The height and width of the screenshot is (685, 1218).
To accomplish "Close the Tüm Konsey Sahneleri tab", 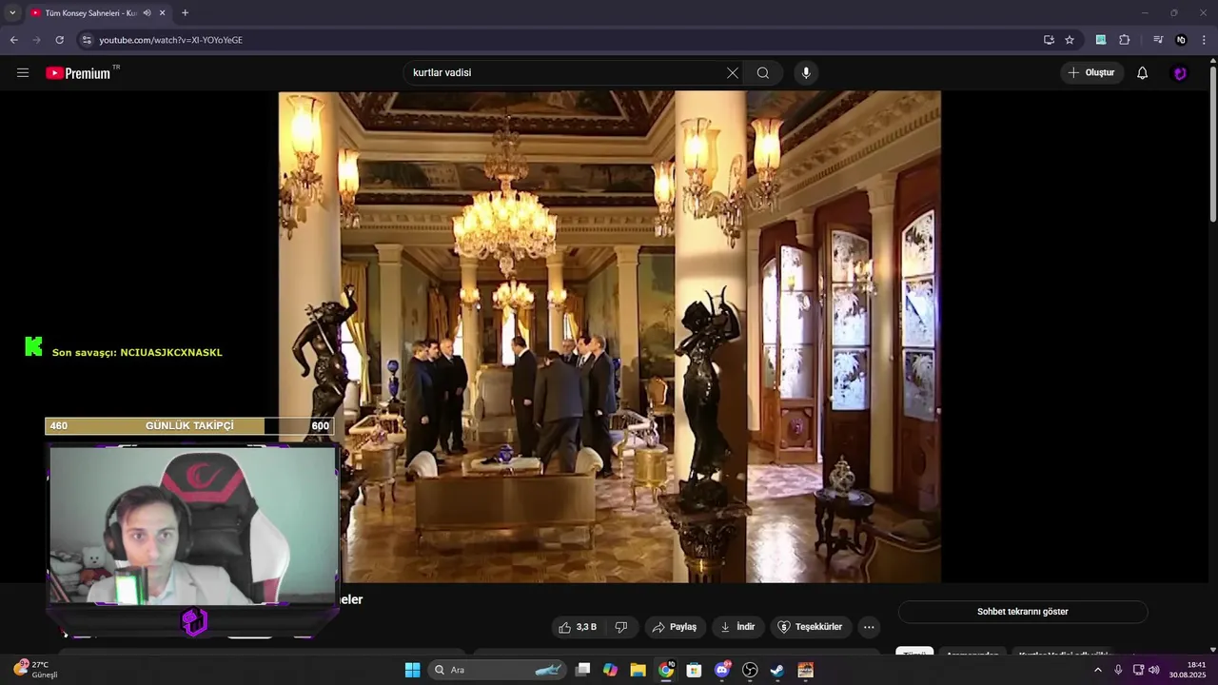I will 163,13.
